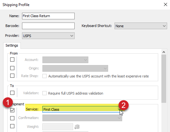Open the Keyboard Shortcut dropdown

141,26
